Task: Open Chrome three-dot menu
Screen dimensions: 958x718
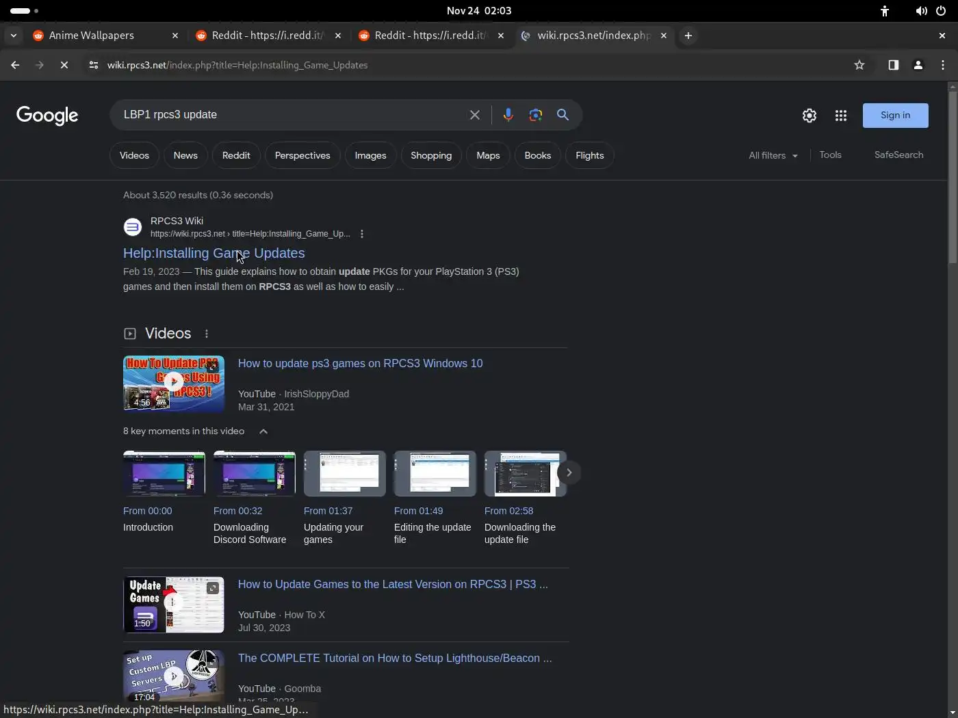Action: tap(943, 65)
